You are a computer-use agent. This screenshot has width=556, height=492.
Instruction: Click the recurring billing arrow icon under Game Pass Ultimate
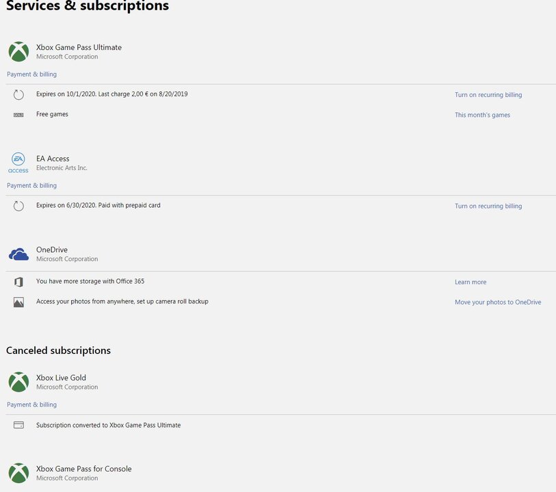[18, 95]
